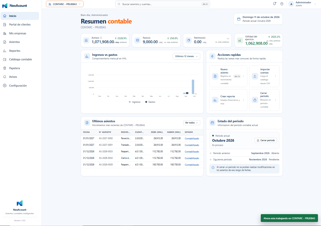Click the 1,062,908.00 utilidad value

pyautogui.click(x=256, y=43)
